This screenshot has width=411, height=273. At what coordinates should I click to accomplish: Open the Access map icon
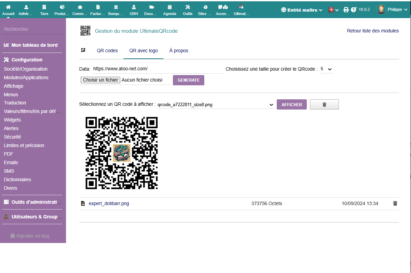pyautogui.click(x=223, y=7)
